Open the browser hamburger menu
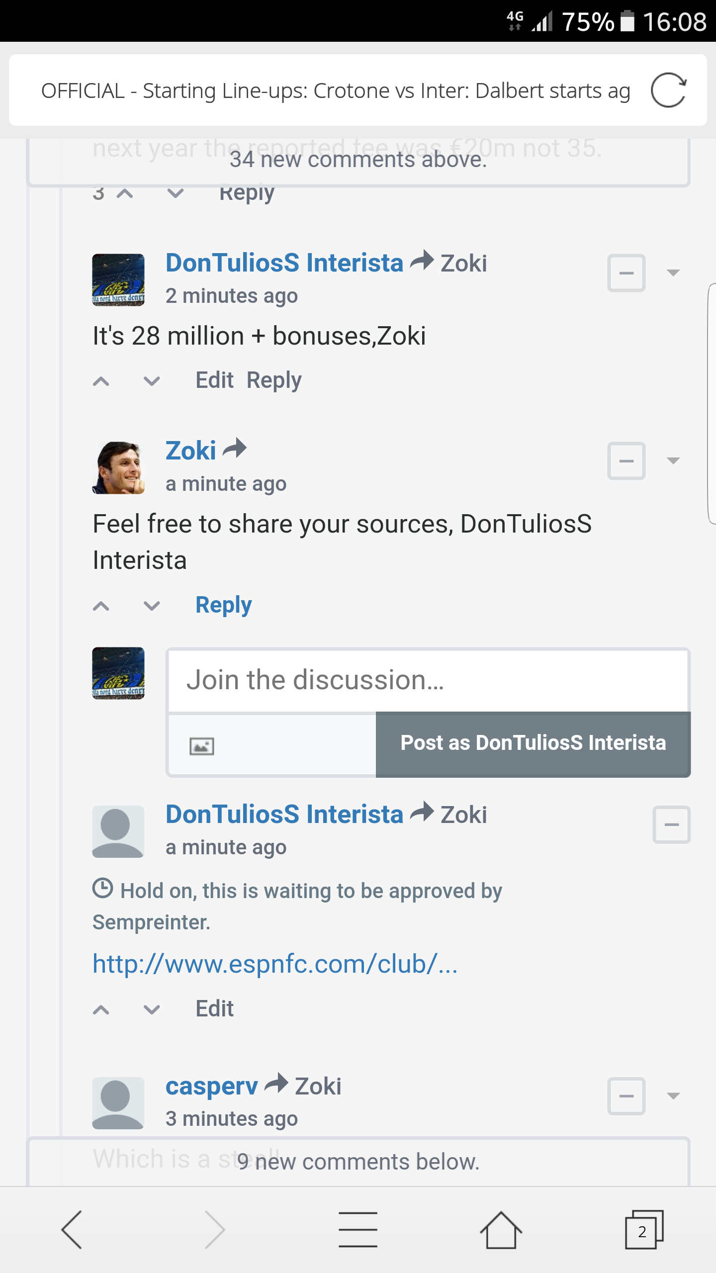 coord(358,1229)
